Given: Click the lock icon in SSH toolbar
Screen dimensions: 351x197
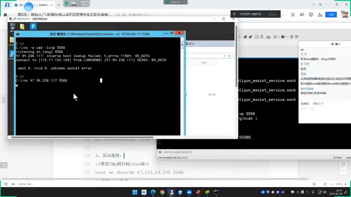Looking at the screenshot, I should (262, 37).
